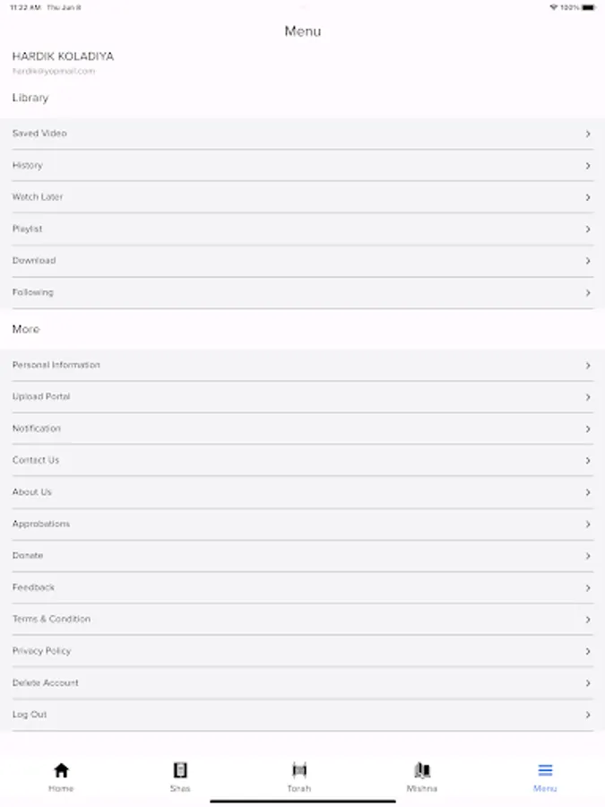
Task: Tap the hardik email address text
Action: pyautogui.click(x=54, y=71)
